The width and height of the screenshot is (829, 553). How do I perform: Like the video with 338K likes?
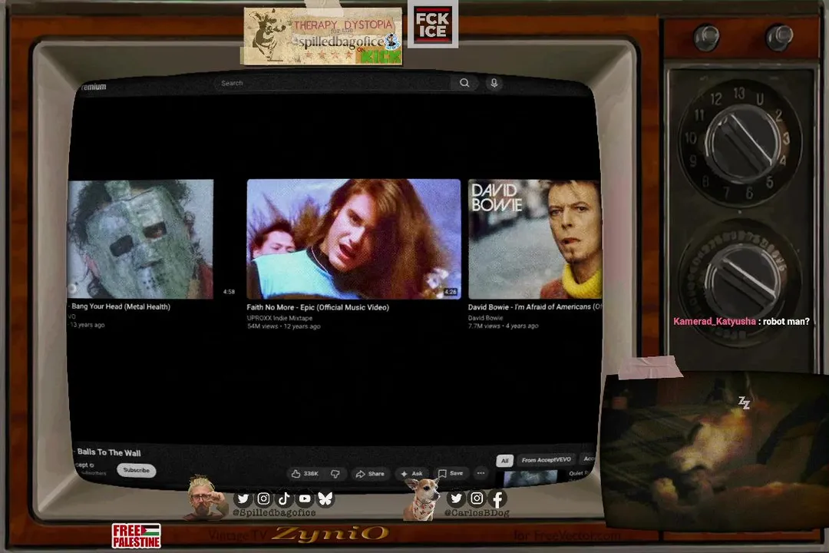(x=305, y=474)
